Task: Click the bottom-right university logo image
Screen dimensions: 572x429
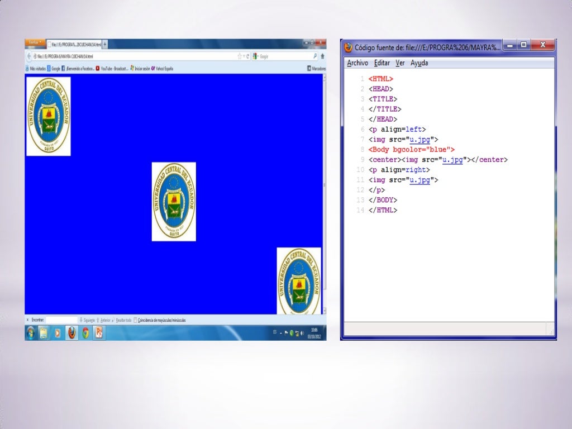Action: point(299,280)
